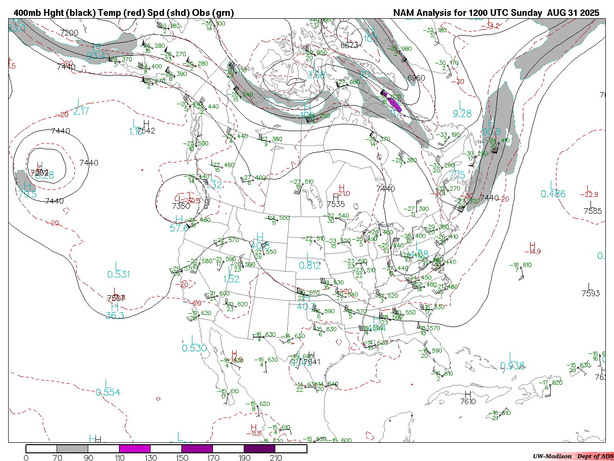Click the NAM Analysis date title text
This screenshot has width=614, height=461.
tap(496, 13)
